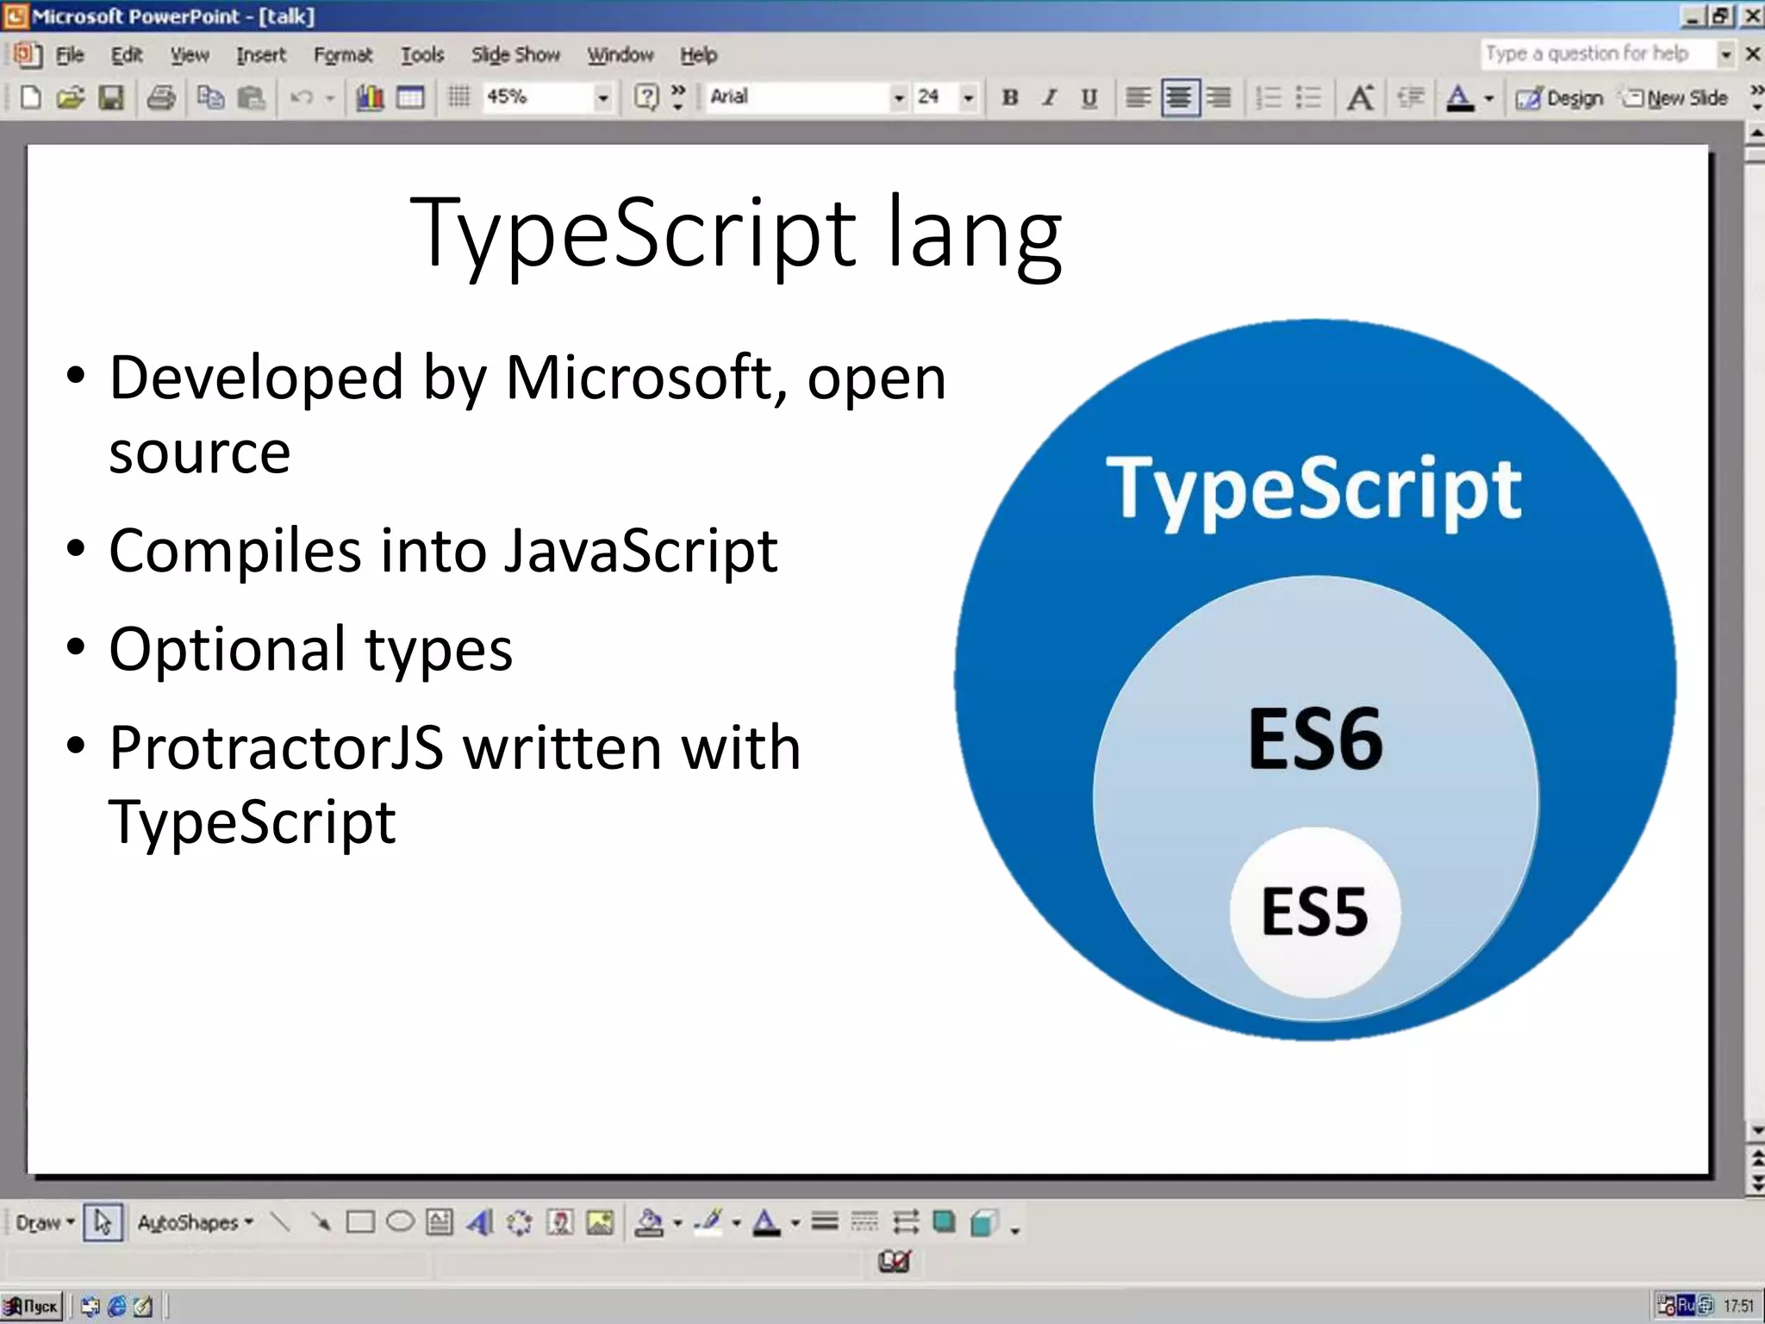Select the Rectangle drawing tool
1765x1324 pixels.
tap(360, 1221)
